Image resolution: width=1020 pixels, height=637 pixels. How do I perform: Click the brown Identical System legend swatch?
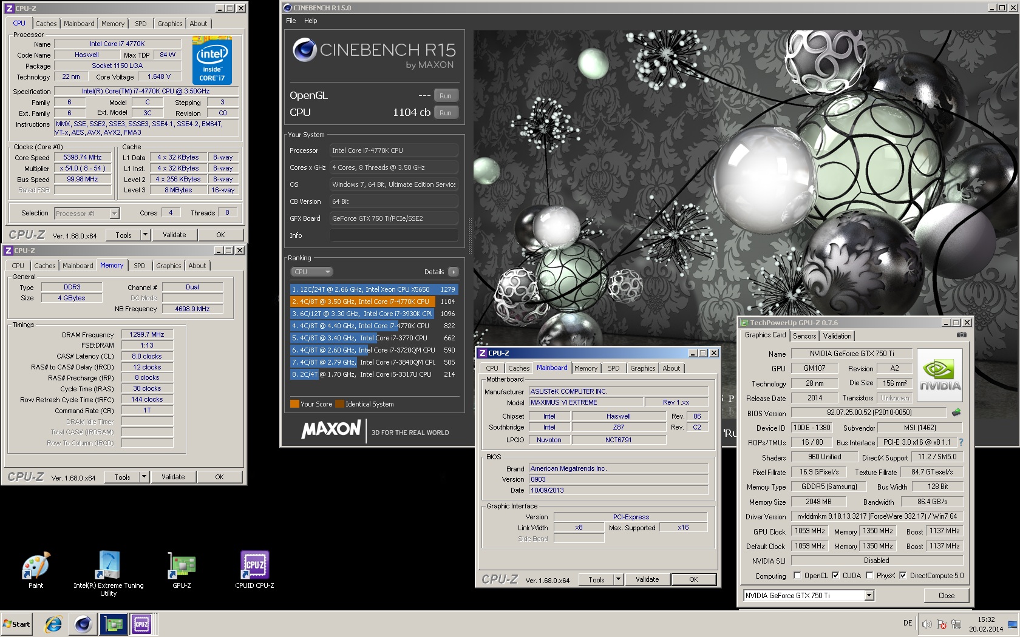point(339,404)
